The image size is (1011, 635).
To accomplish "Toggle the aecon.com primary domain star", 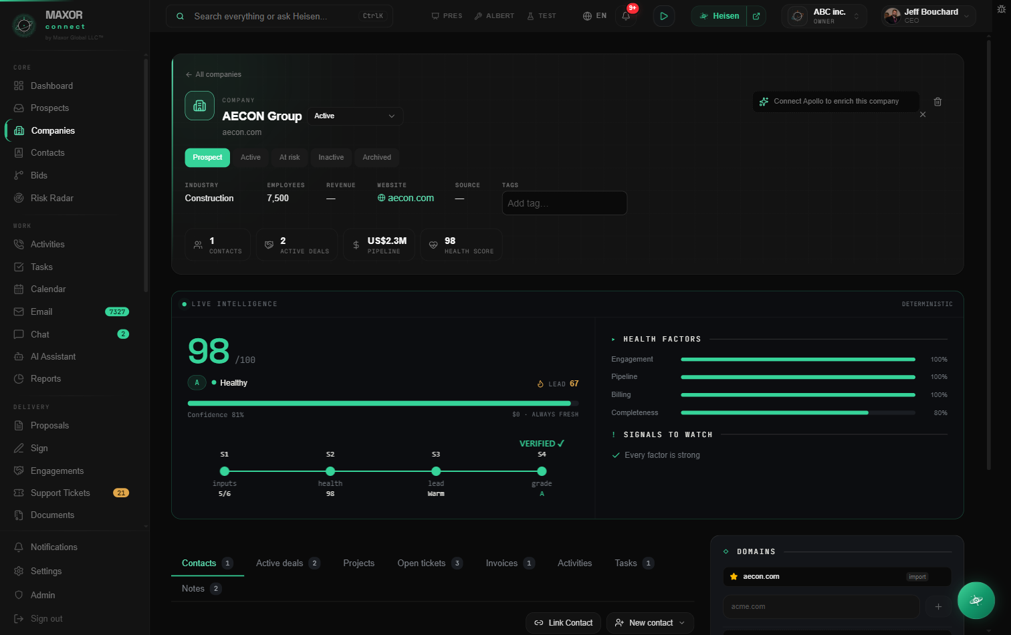I will [x=734, y=576].
